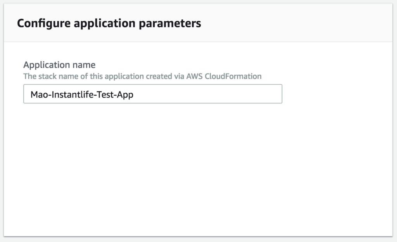This screenshot has height=242, width=397.
Task: Click the 'The stack name of this application' description
Action: (142, 76)
